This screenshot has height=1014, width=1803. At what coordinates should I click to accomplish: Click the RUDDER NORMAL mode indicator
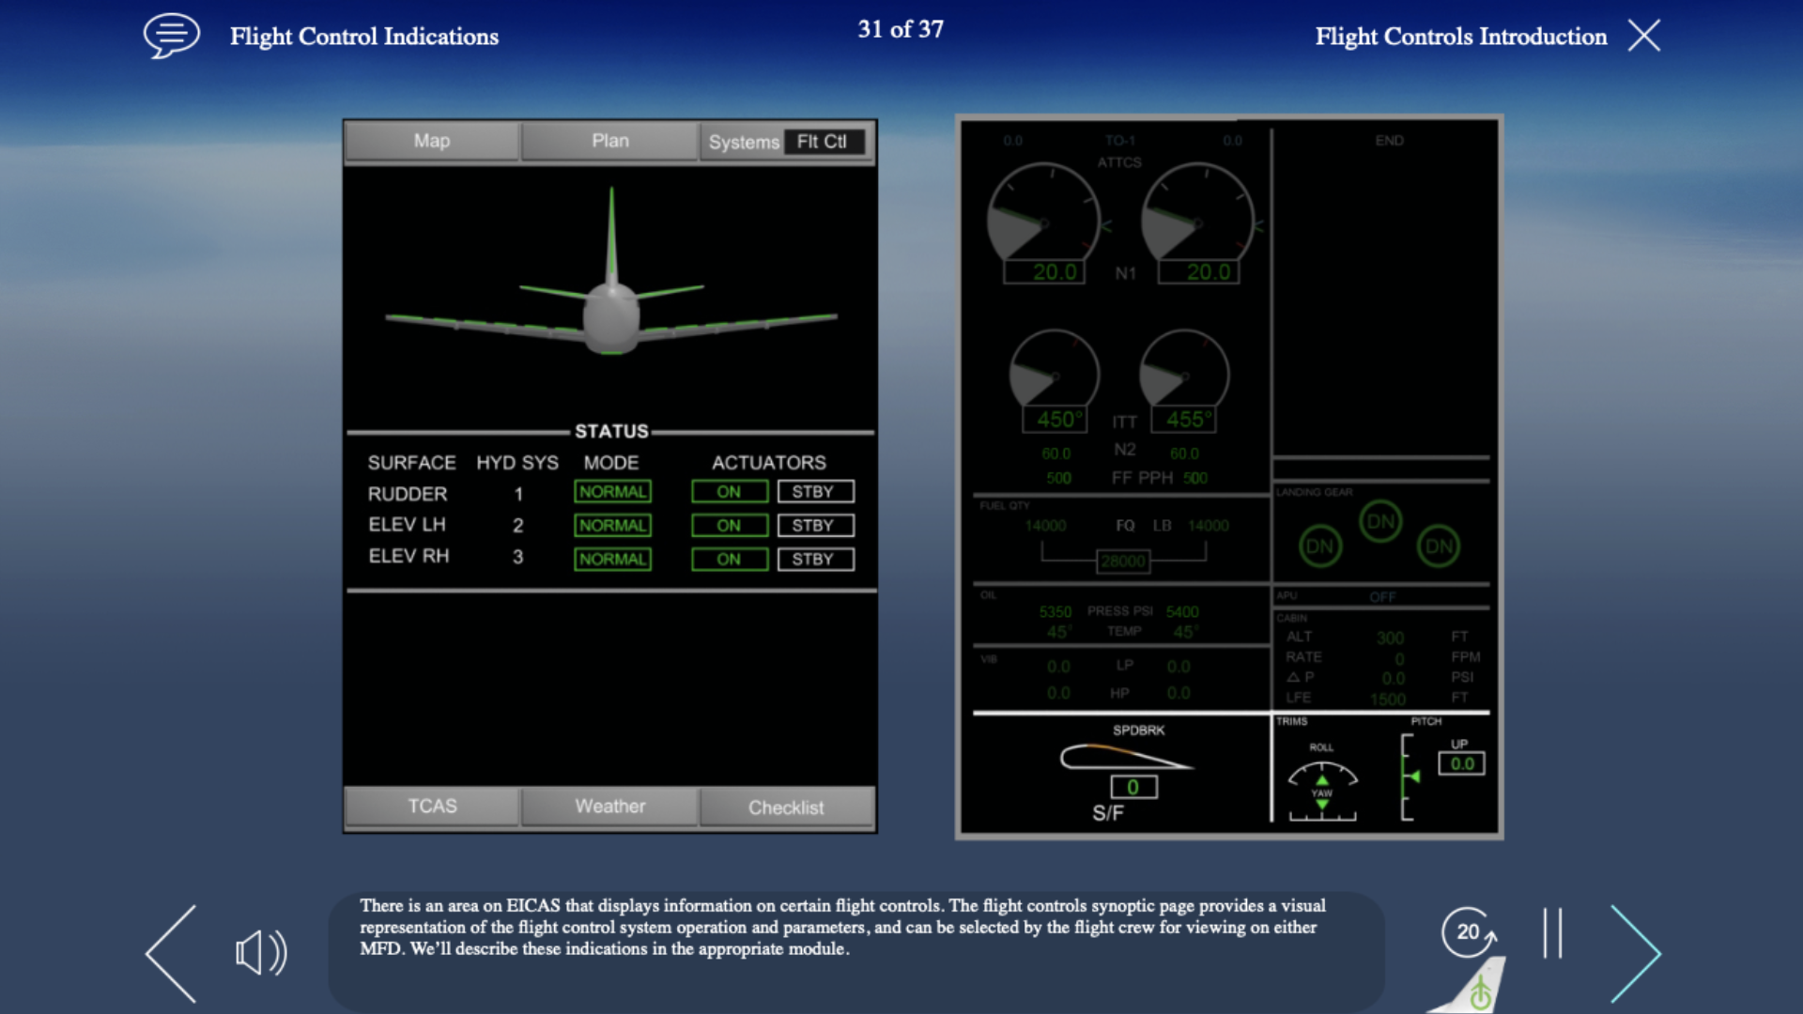[x=612, y=492]
